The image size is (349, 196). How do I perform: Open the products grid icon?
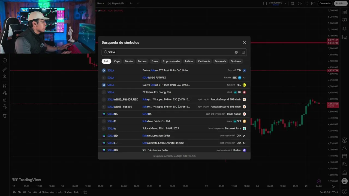pyautogui.click(x=345, y=181)
